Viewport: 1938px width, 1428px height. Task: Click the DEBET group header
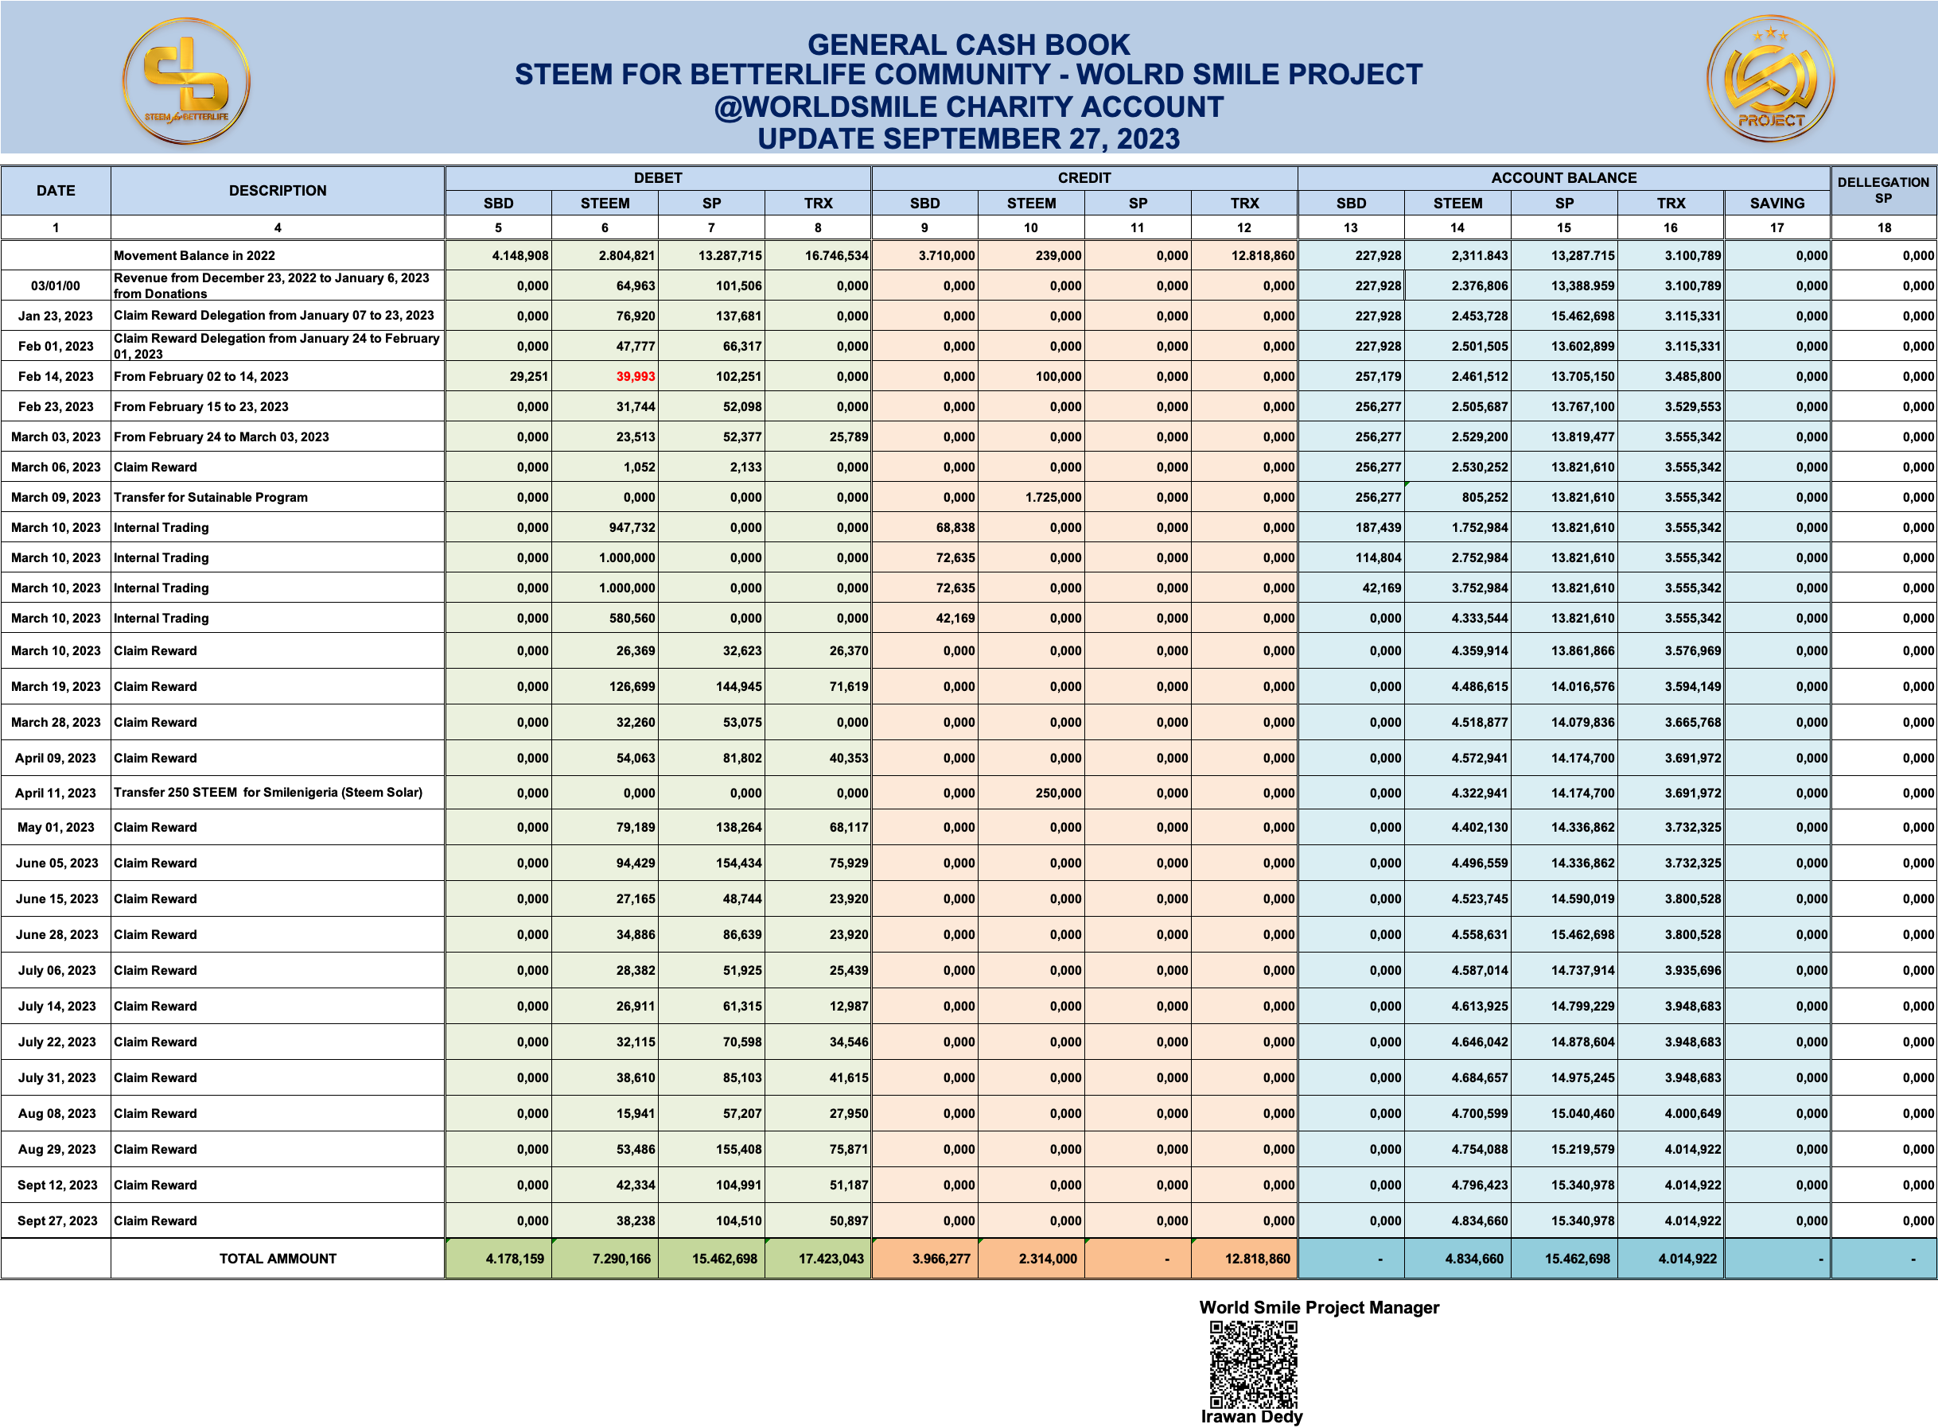[x=658, y=178]
